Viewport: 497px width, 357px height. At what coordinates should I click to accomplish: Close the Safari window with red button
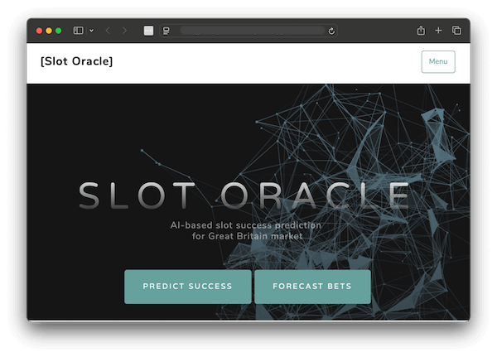39,31
